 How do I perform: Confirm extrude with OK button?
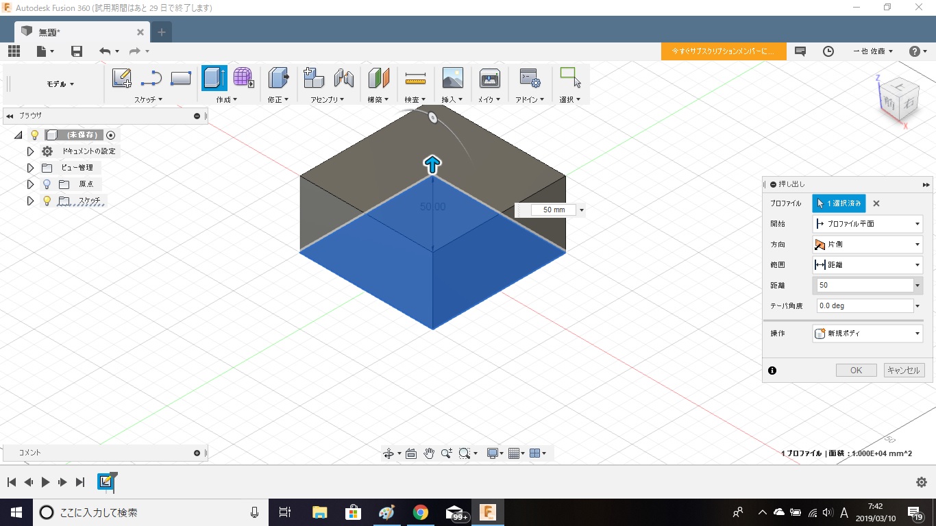click(x=856, y=370)
